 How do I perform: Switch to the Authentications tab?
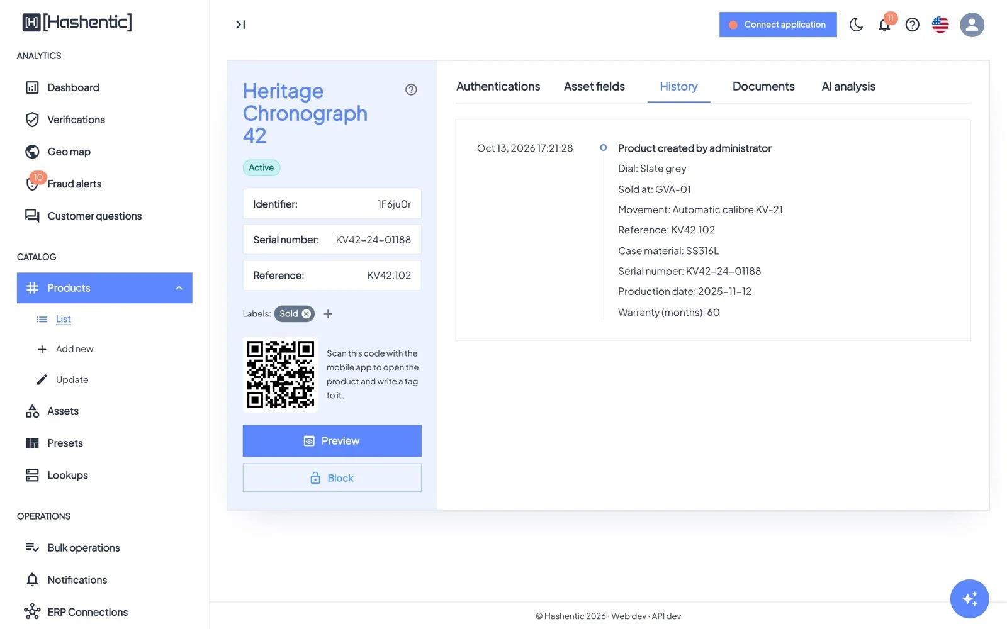point(498,87)
